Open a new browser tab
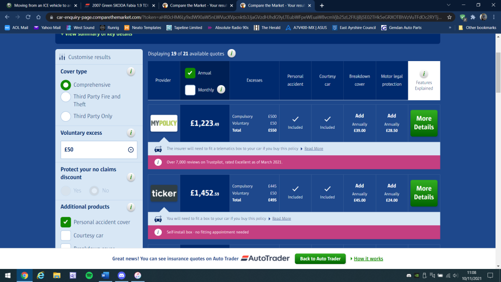The height and width of the screenshot is (282, 501). tap(322, 6)
